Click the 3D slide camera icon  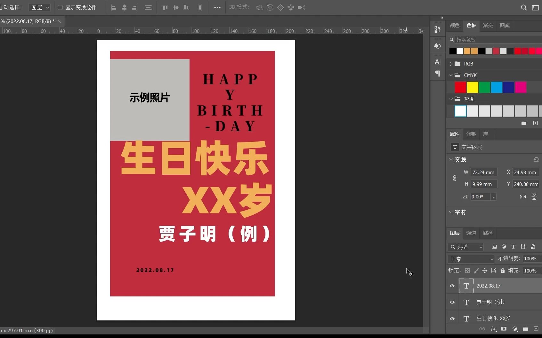tap(291, 7)
